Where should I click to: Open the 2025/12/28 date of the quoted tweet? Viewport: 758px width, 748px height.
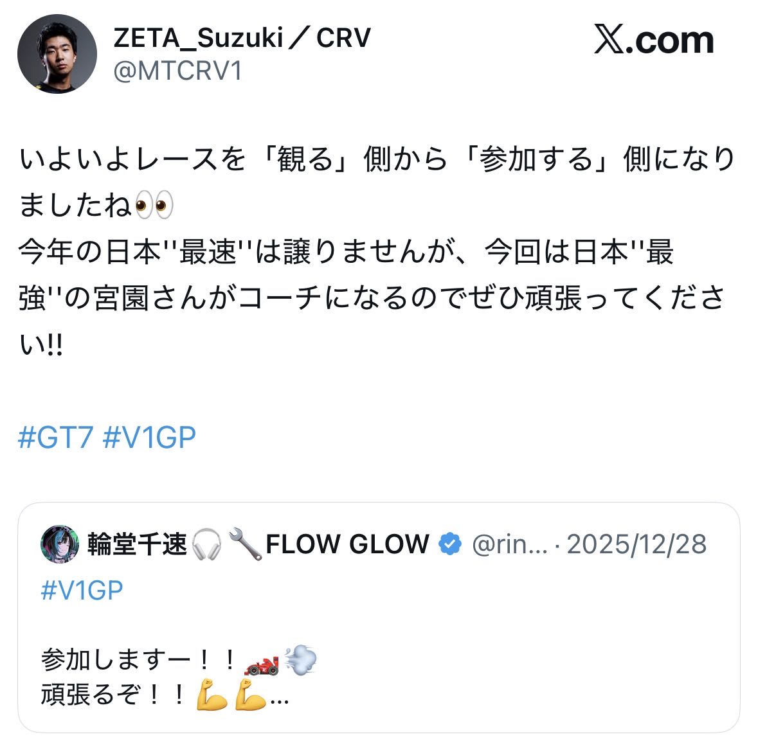point(636,544)
